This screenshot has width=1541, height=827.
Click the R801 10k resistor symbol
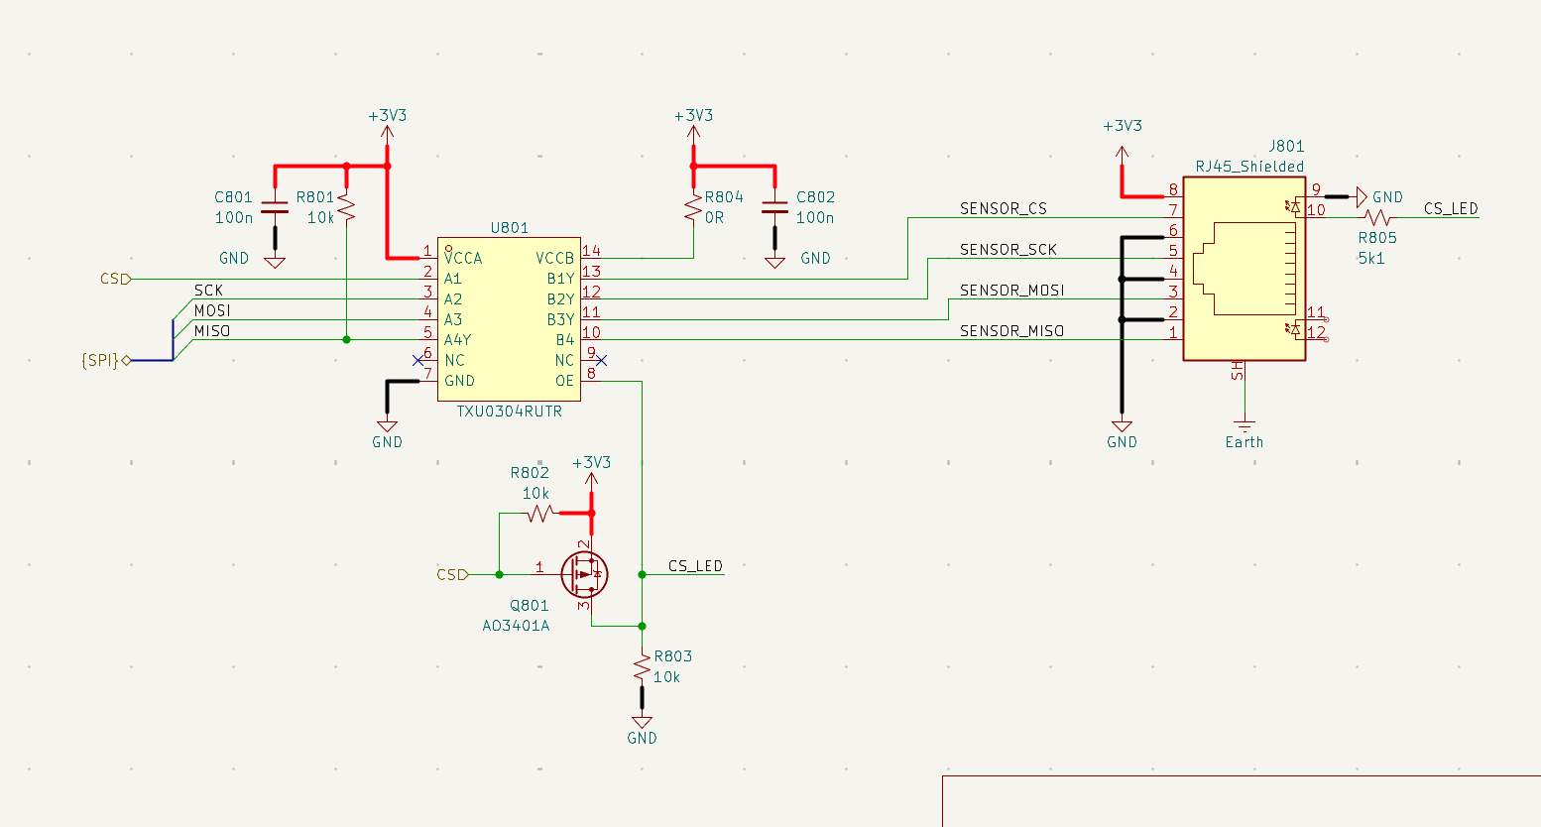[346, 206]
